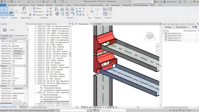
Task: Select ZS - Цинкование under ОТВ node
Action: 55,102
